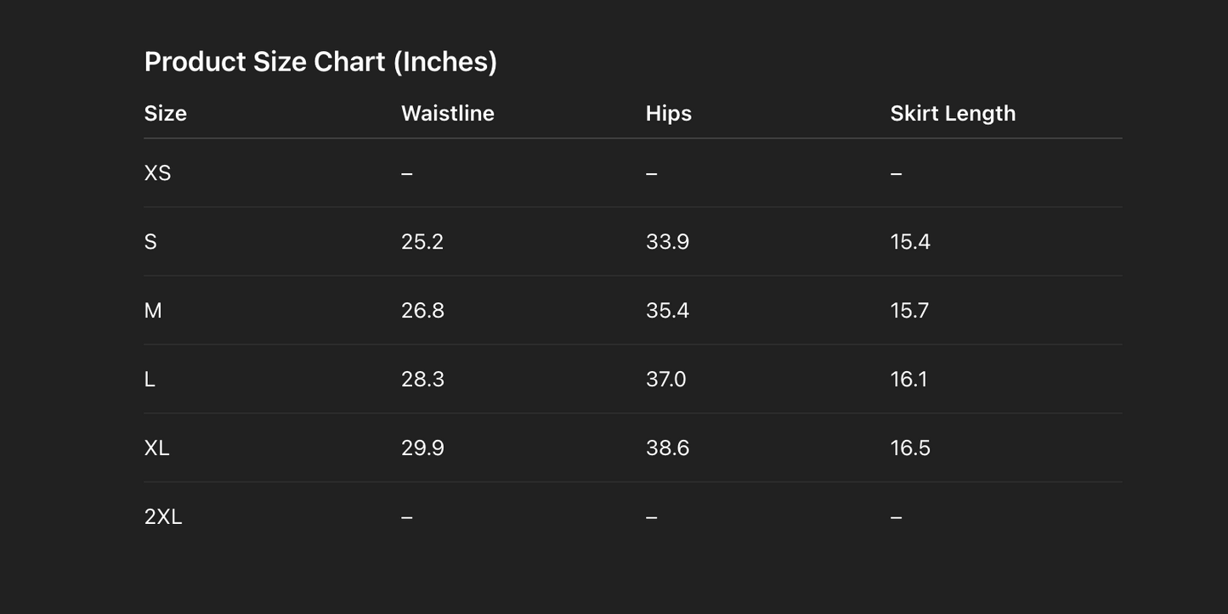
Task: Click the XS size row label
Action: point(158,173)
